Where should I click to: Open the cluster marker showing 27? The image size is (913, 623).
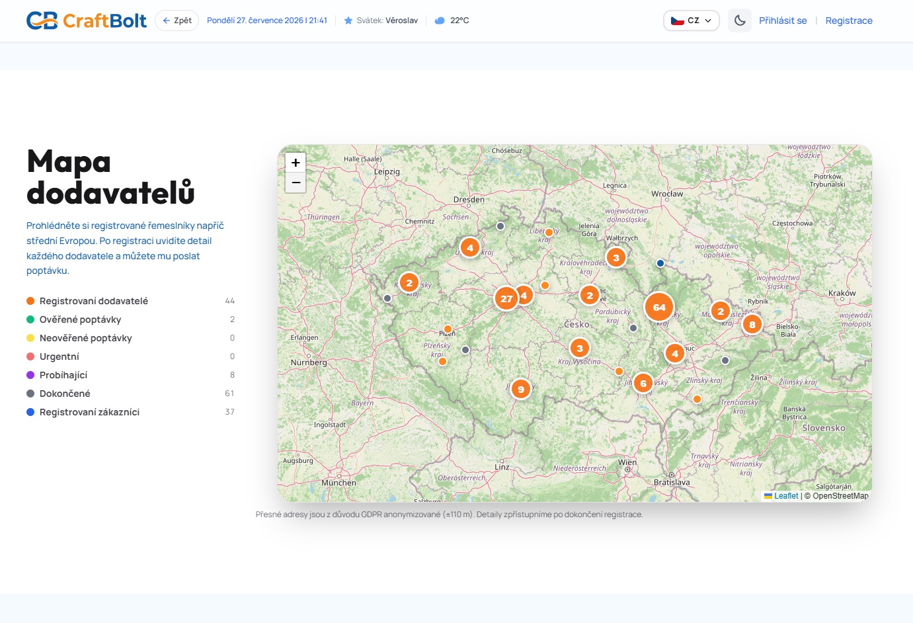506,298
